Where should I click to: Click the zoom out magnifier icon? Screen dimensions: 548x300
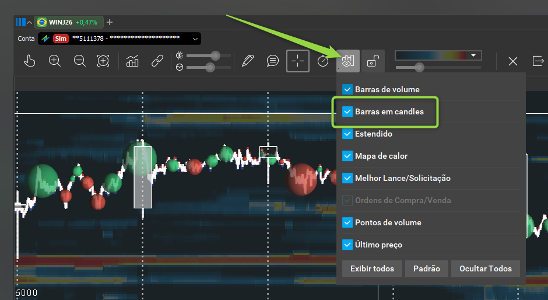[x=80, y=61]
